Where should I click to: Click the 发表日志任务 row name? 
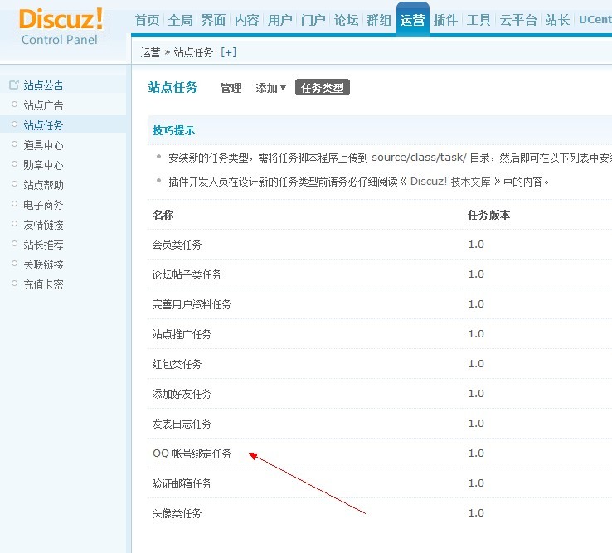[182, 424]
